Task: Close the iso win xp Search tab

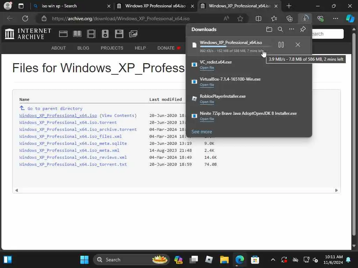Action: [x=109, y=6]
